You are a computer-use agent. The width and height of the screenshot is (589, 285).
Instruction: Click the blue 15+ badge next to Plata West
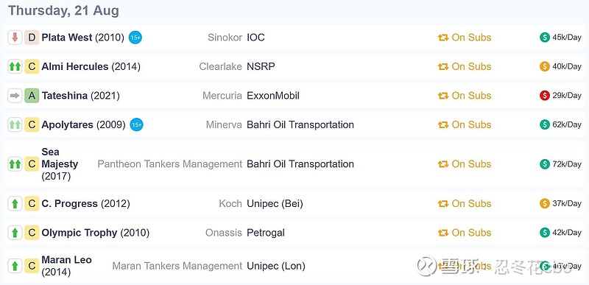pyautogui.click(x=135, y=38)
